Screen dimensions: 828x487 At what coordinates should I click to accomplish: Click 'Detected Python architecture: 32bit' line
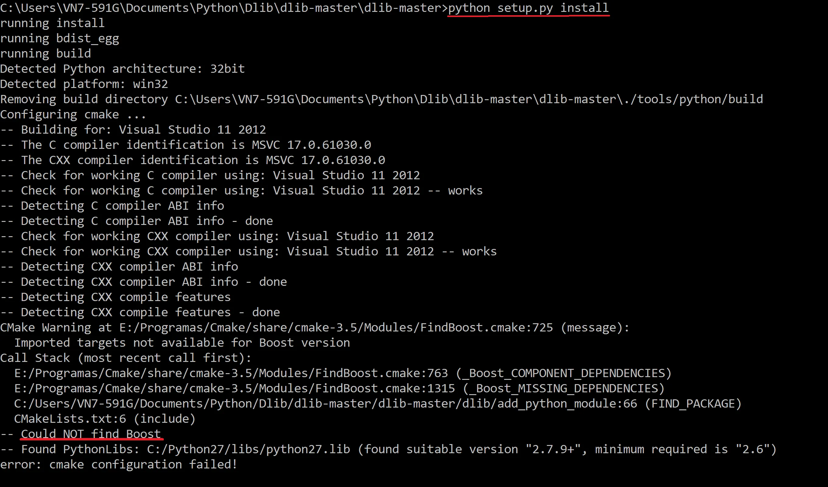(123, 69)
